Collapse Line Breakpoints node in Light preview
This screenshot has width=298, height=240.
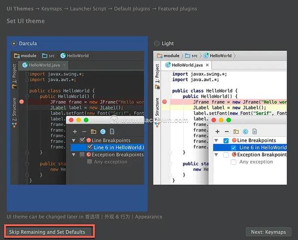pos(216,140)
